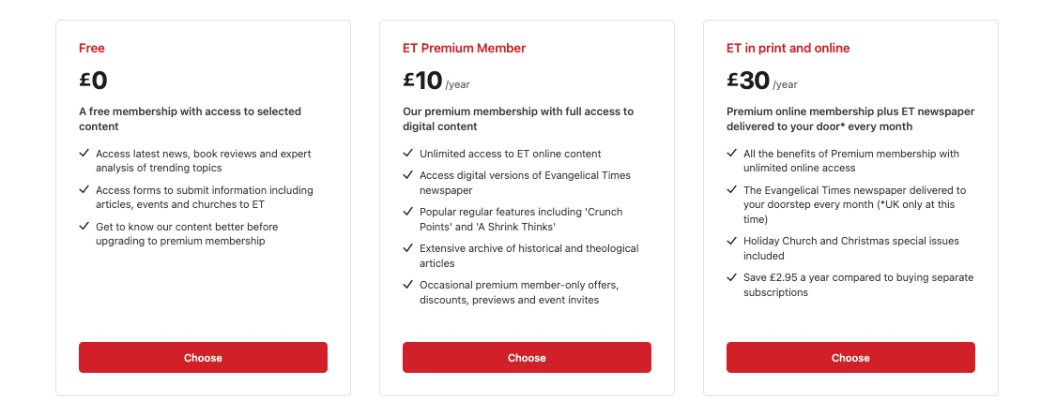Click the ET in print and online heading

click(788, 48)
